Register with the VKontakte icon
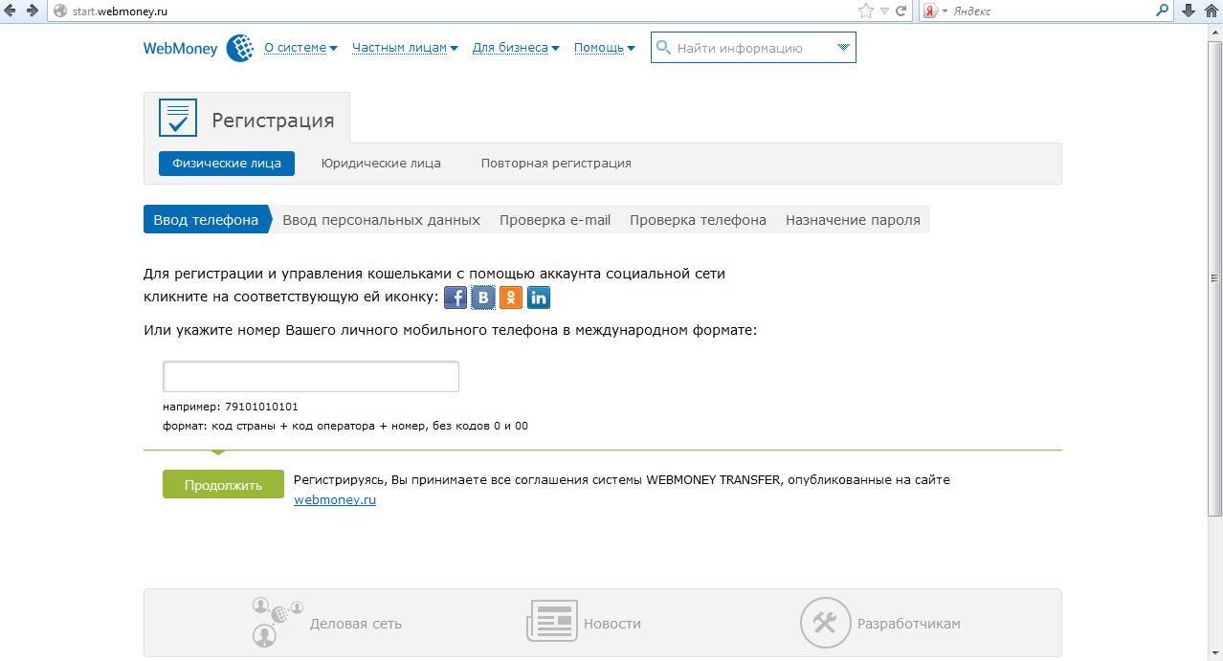Viewport: 1223px width, 661px height. [483, 297]
